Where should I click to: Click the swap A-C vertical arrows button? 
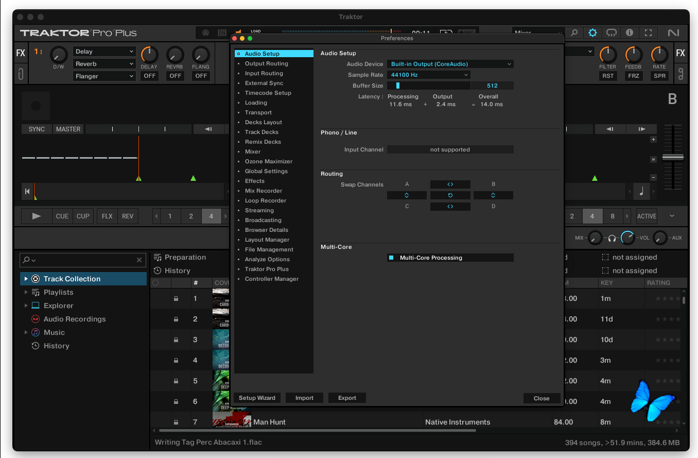407,195
